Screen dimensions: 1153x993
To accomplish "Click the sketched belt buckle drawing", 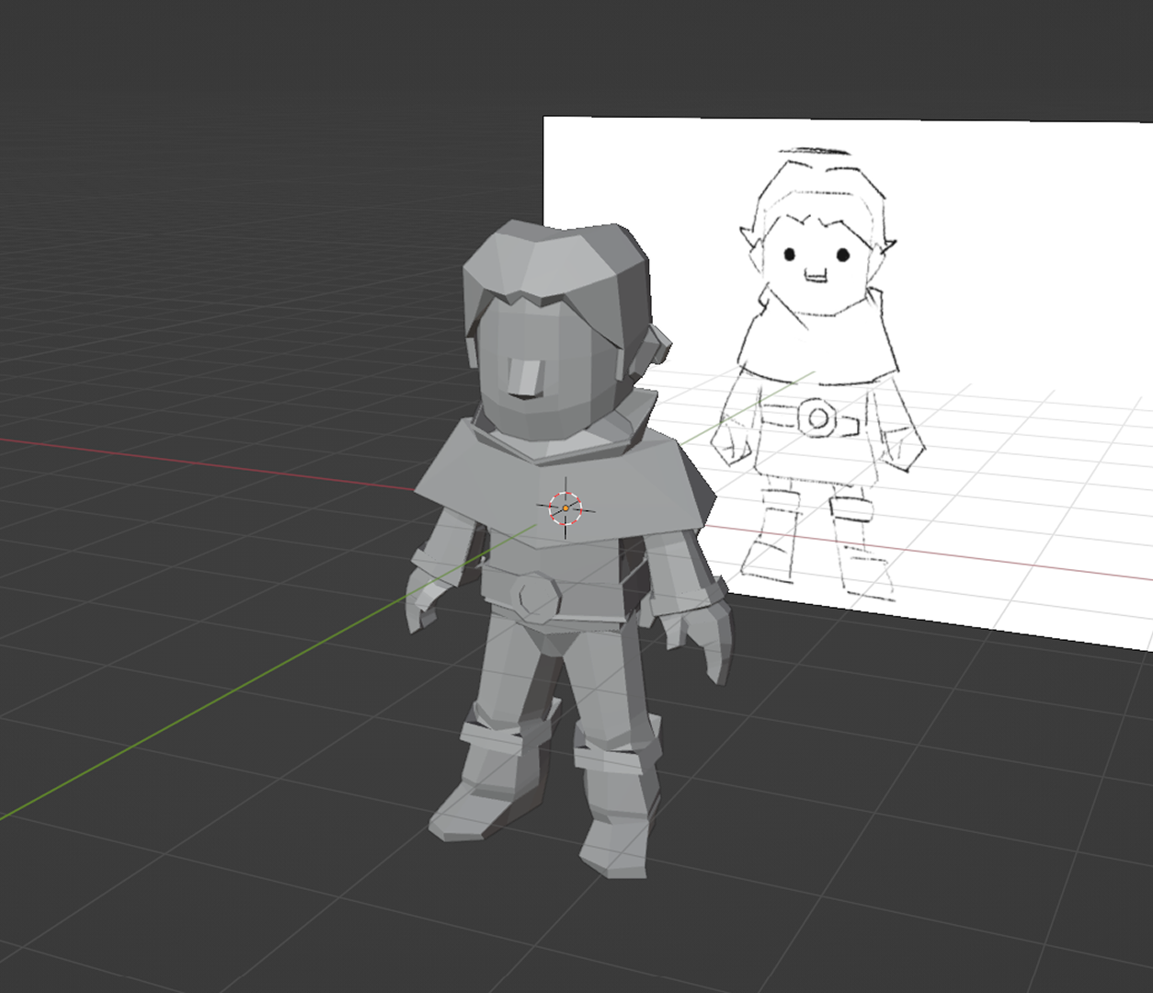I will (x=818, y=418).
